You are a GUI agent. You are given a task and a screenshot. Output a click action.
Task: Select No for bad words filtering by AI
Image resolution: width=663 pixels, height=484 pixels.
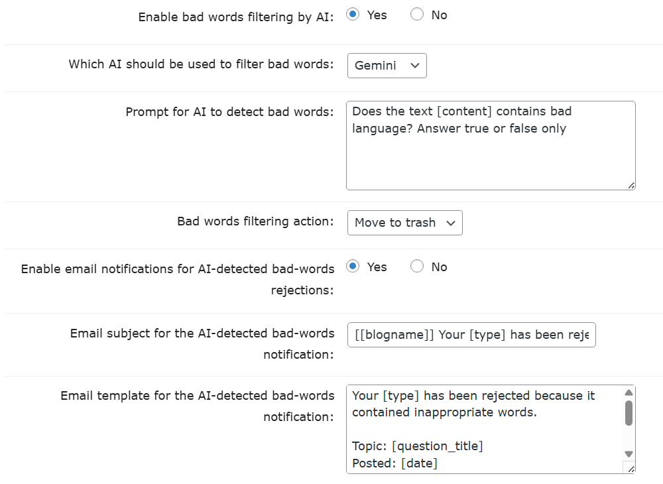click(417, 15)
